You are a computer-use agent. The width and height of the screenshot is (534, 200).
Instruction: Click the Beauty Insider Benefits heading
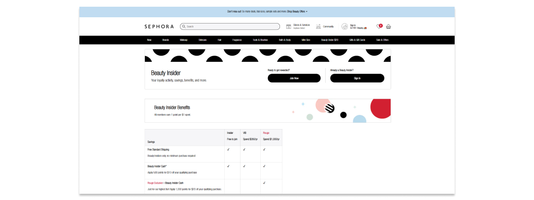(x=172, y=107)
